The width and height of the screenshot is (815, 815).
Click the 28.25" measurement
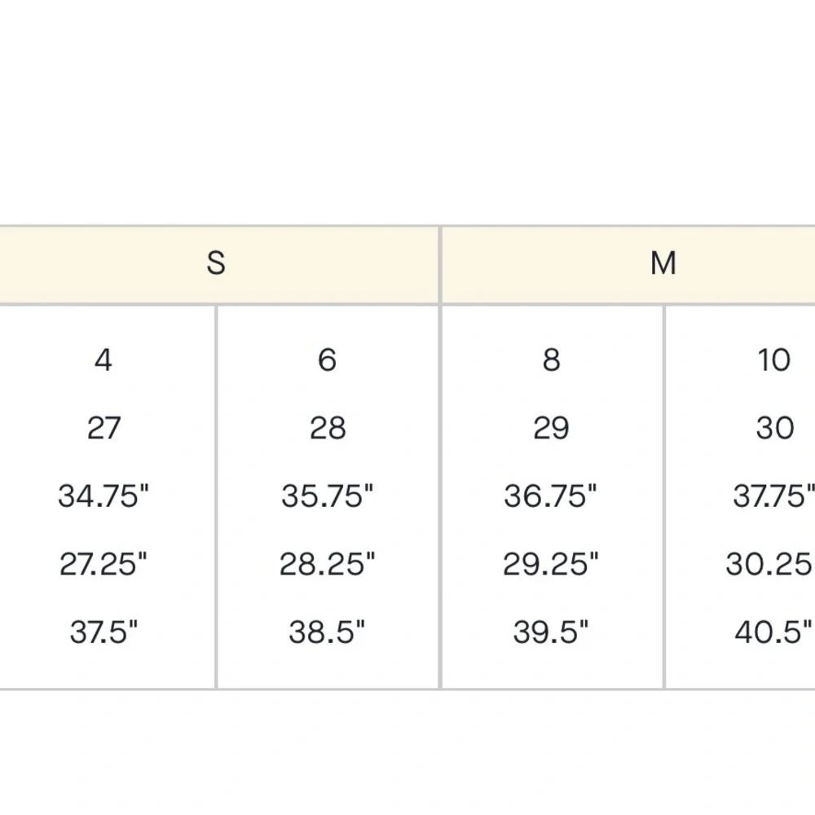click(328, 564)
